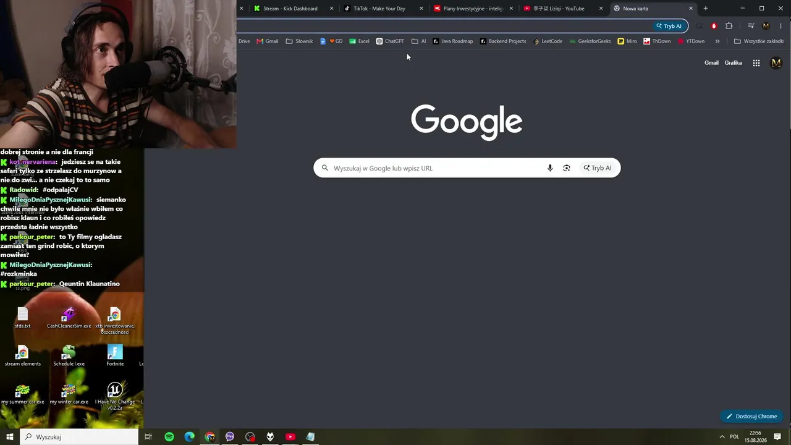Expand the Wszystkie zakładki bookmarks folder
The height and width of the screenshot is (445, 791).
[x=759, y=41]
